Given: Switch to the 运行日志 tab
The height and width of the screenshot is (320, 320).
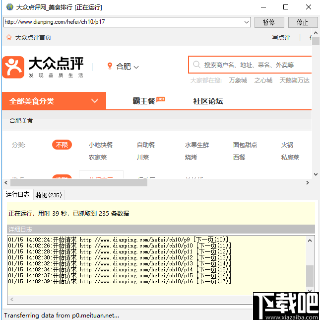Looking at the screenshot, I should [x=17, y=194].
